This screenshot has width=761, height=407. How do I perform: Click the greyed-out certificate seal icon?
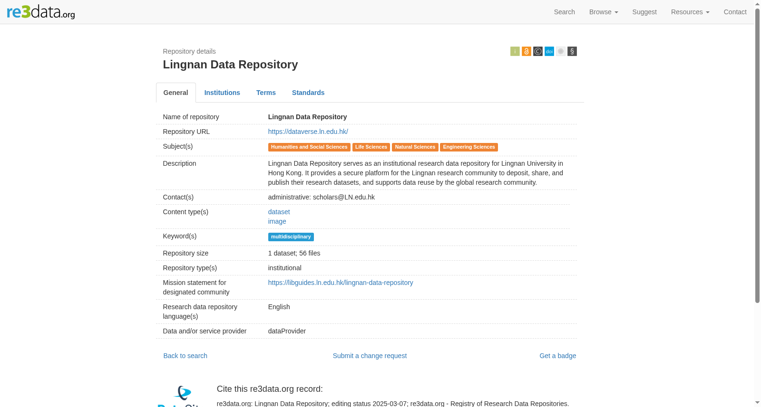(561, 51)
